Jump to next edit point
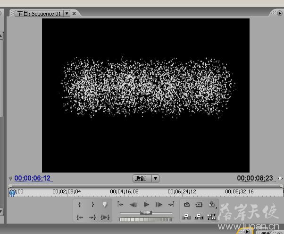The width and height of the screenshot is (284, 234). [171, 205]
